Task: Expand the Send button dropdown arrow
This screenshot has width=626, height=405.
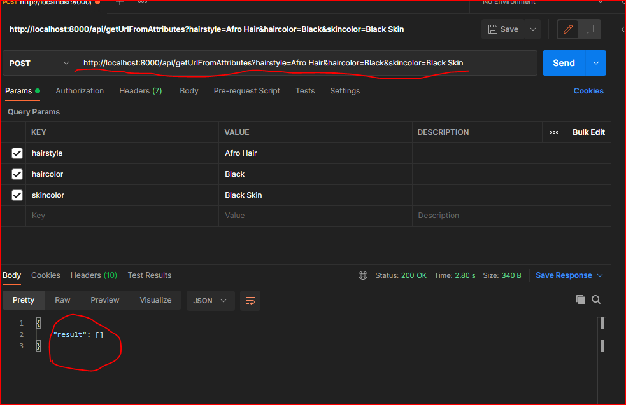Action: (596, 63)
